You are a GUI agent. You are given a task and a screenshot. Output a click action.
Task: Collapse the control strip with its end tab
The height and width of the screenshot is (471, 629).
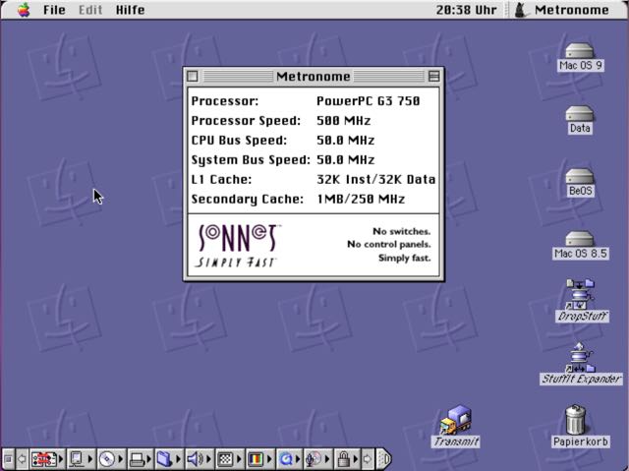click(x=384, y=458)
